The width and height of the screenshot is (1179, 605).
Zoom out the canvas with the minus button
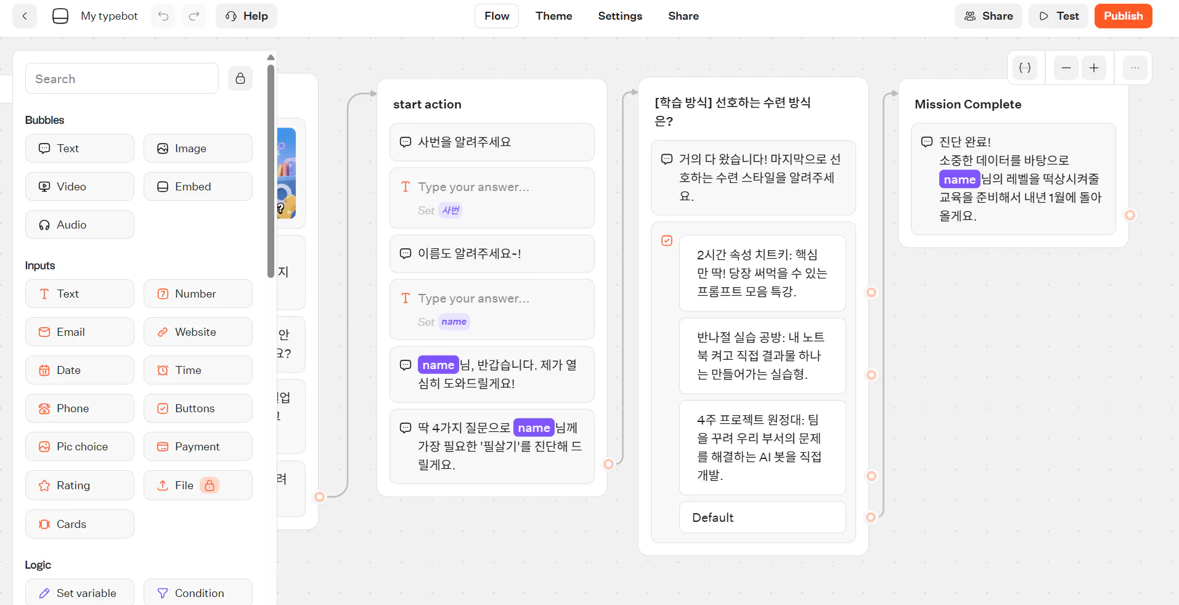tap(1066, 68)
